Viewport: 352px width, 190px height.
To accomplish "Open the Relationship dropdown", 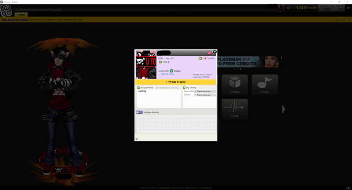I will 205,91.
